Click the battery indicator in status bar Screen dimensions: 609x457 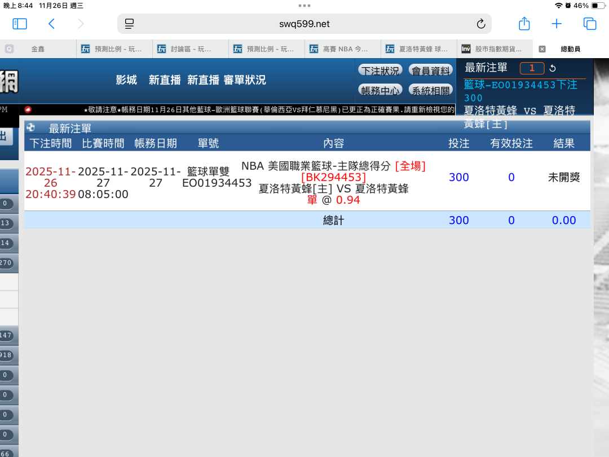tap(597, 6)
